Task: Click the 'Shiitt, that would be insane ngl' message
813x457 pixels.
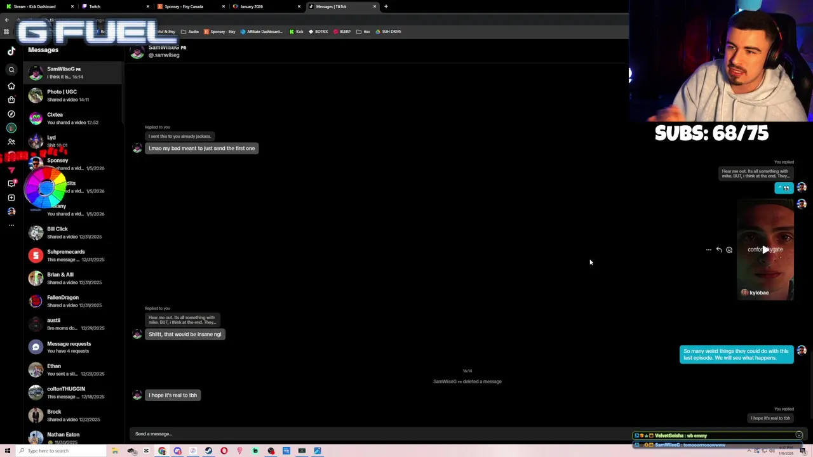Action: click(x=185, y=334)
